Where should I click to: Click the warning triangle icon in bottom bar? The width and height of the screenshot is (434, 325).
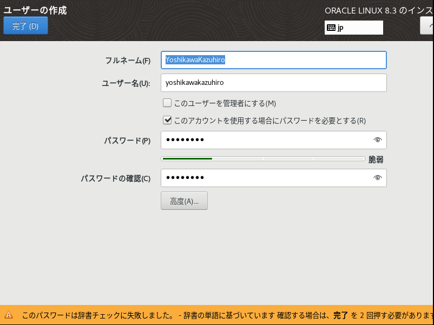(x=9, y=315)
